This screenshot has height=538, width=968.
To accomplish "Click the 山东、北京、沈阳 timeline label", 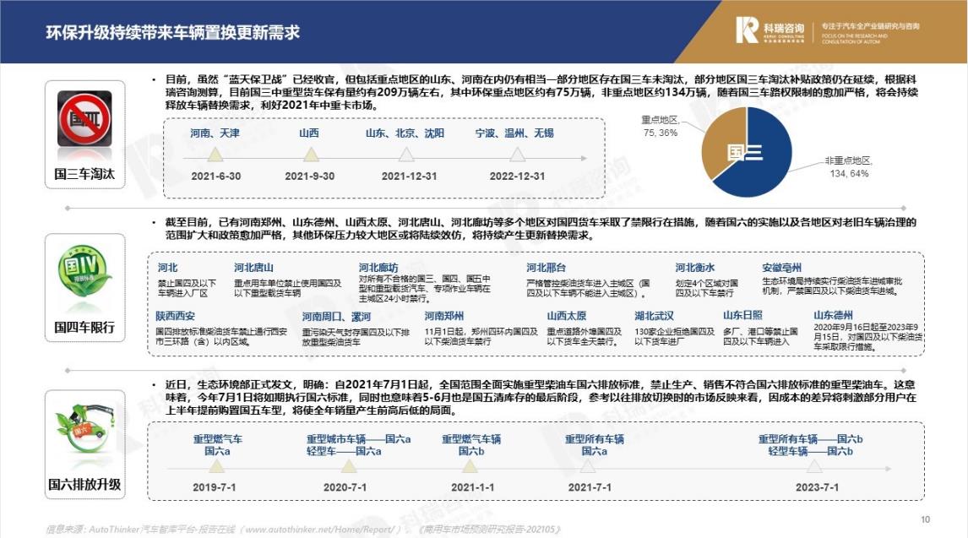I will [405, 133].
